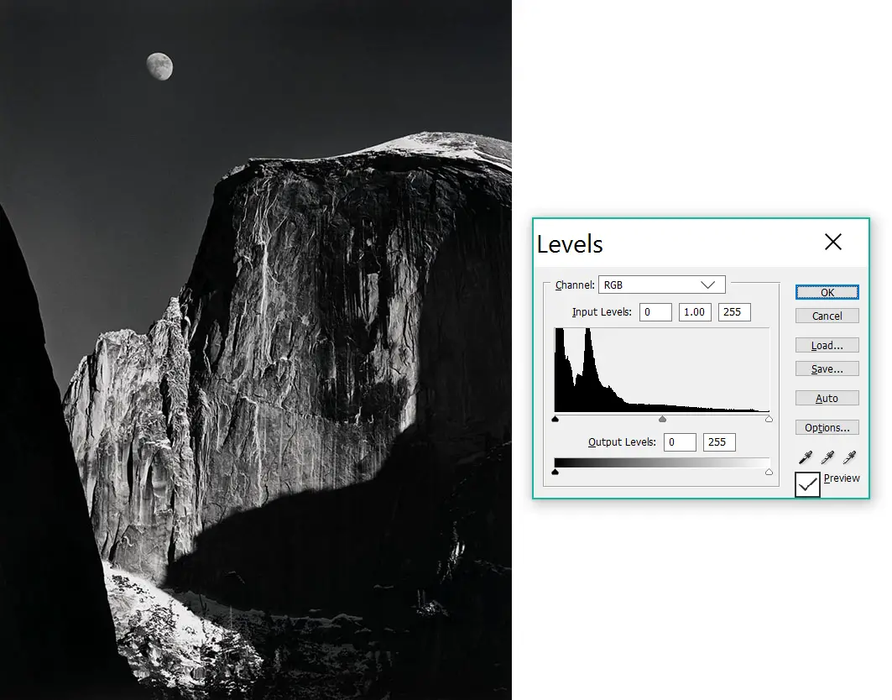Focus input shadow level field 0

click(x=655, y=312)
